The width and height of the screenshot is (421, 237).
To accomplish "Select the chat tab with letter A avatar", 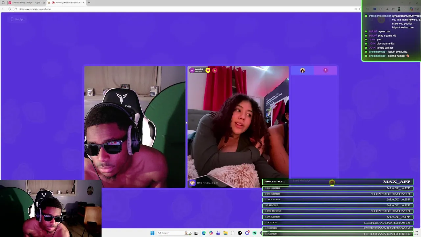I will pyautogui.click(x=325, y=70).
